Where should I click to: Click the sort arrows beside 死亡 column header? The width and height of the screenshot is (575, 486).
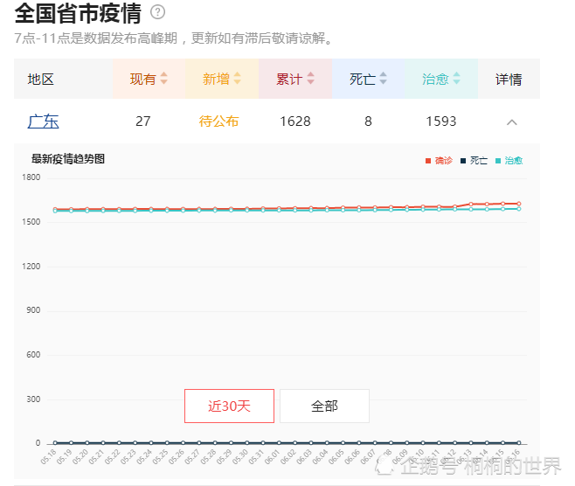pyautogui.click(x=384, y=79)
